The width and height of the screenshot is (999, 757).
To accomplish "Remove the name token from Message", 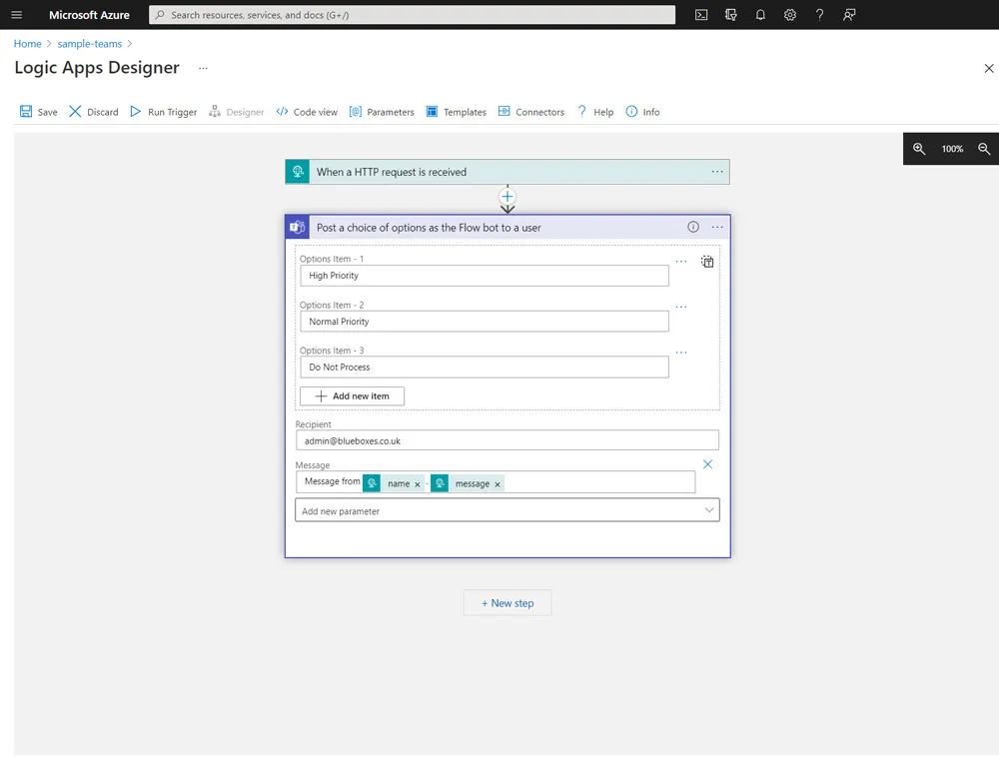I will [x=418, y=484].
